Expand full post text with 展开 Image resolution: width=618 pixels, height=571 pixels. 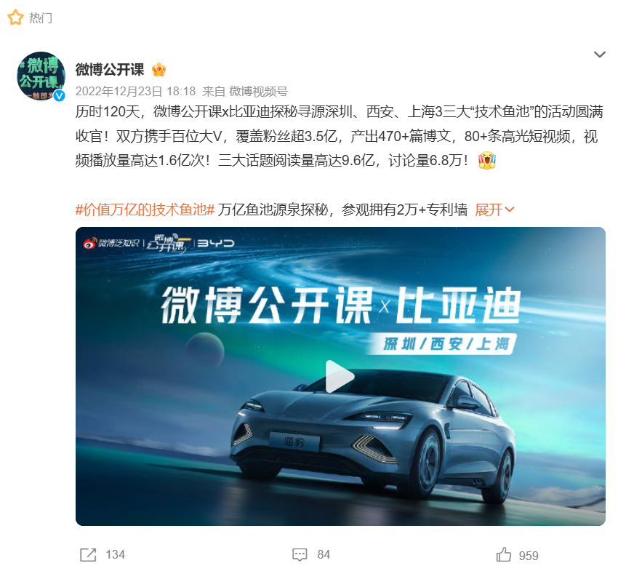[x=489, y=209]
